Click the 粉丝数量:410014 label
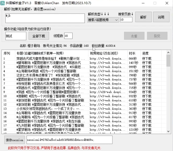The height and width of the screenshot is (151, 173). 103,46
